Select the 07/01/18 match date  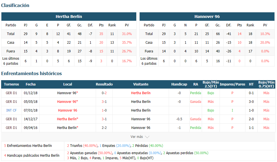click(x=30, y=110)
